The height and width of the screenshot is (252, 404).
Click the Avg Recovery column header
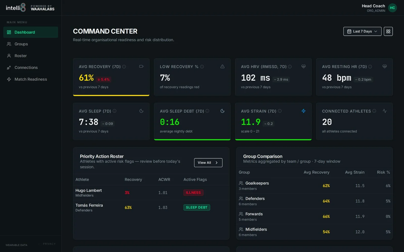(x=316, y=172)
